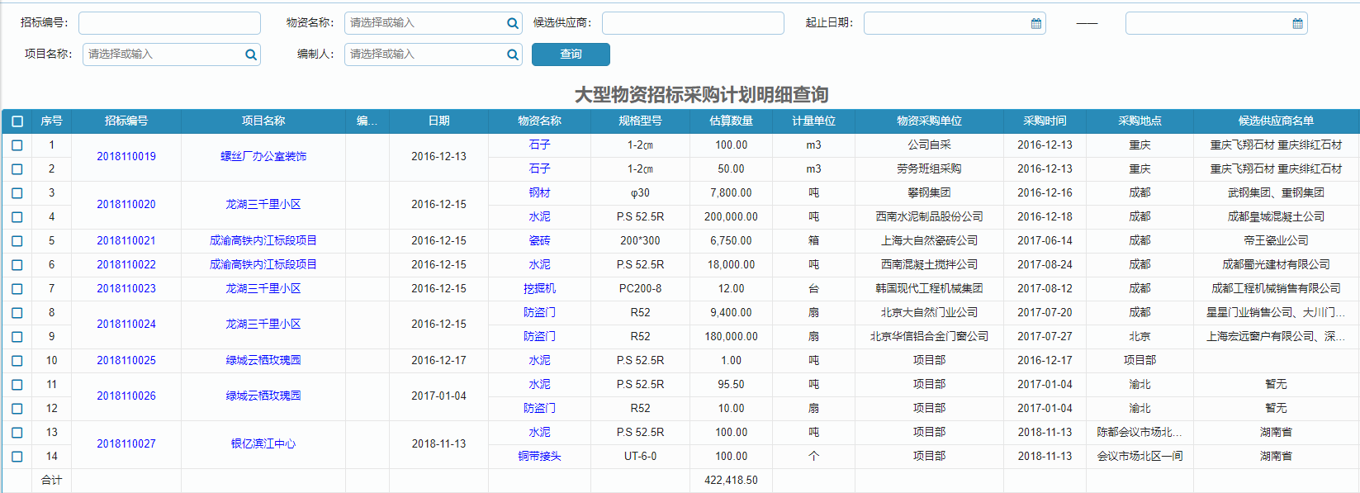The height and width of the screenshot is (493, 1360).
Task: Click 石子 link in row 1
Action: pyautogui.click(x=539, y=145)
